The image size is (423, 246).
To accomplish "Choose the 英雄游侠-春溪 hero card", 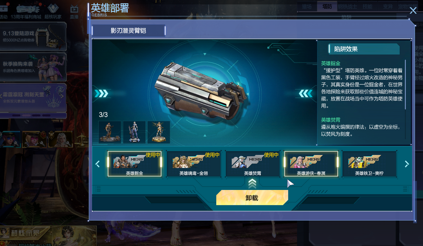I will (x=311, y=164).
